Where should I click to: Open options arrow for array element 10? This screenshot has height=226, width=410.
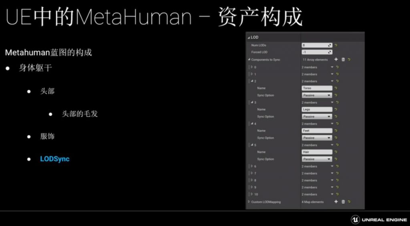pyautogui.click(x=332, y=194)
